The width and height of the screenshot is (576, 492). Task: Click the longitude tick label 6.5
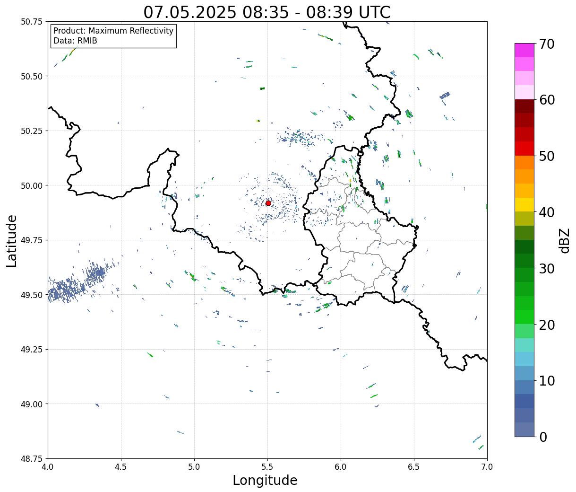pyautogui.click(x=414, y=466)
